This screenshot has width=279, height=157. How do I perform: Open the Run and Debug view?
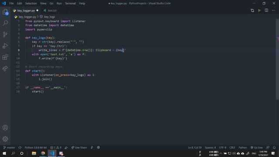click(5, 46)
